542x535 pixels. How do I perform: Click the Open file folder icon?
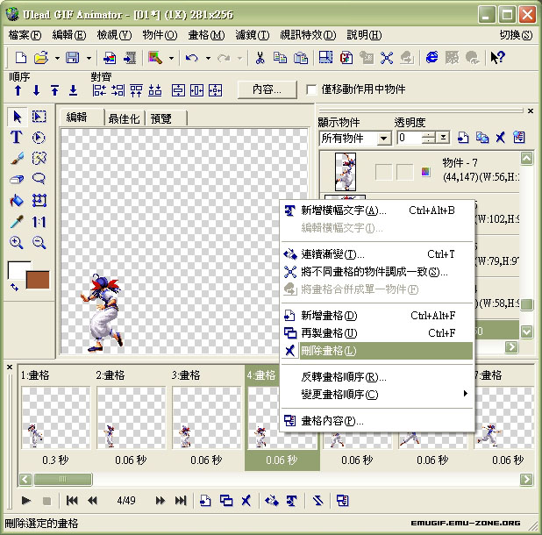click(41, 57)
